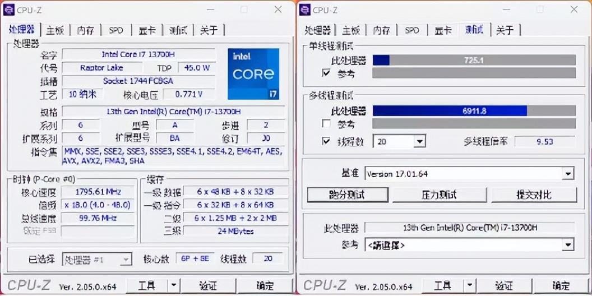The width and height of the screenshot is (592, 296).
Task: Select 测试 tab in right window
Action: 474,30
